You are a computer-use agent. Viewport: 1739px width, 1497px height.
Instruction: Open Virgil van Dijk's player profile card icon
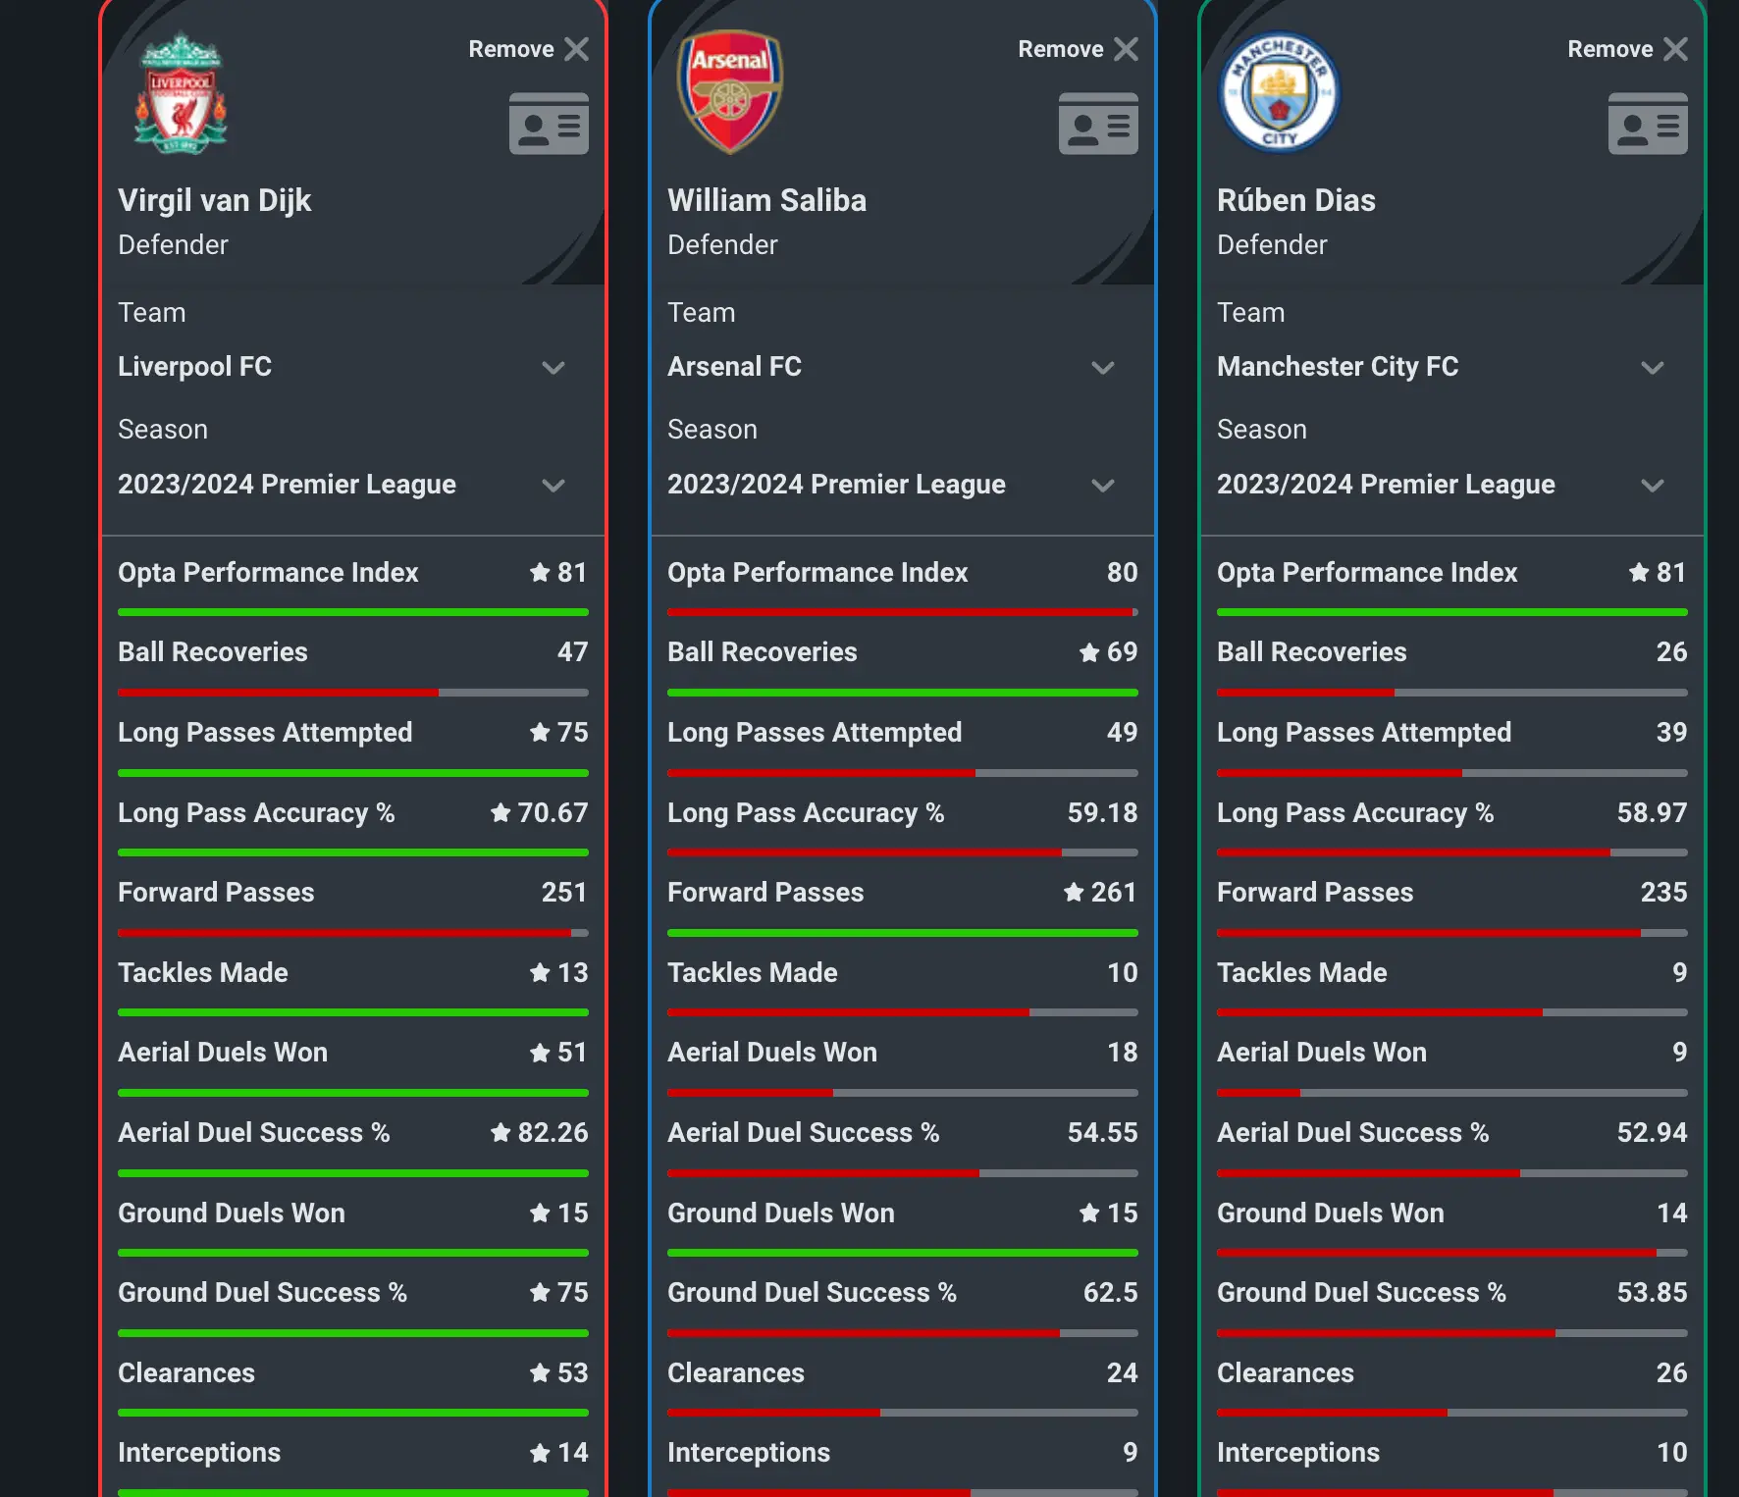[x=549, y=124]
